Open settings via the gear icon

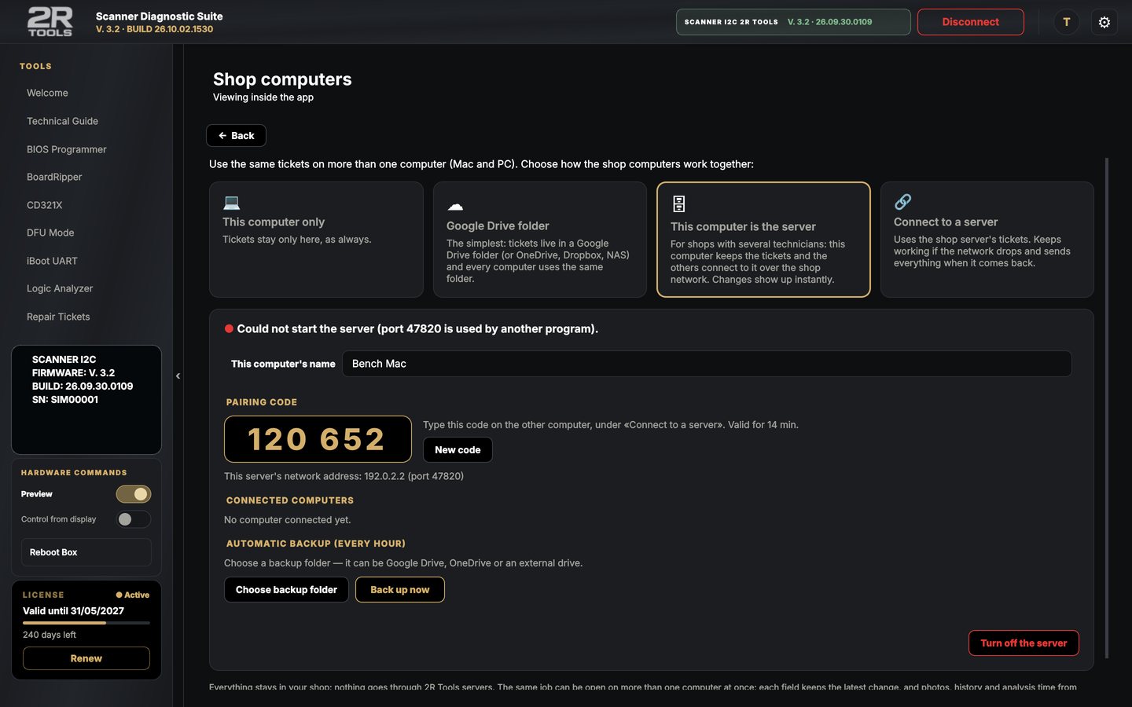tap(1104, 22)
